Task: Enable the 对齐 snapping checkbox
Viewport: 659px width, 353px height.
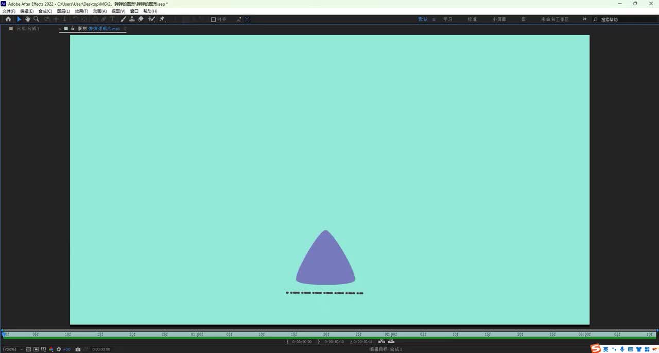Action: click(x=214, y=20)
